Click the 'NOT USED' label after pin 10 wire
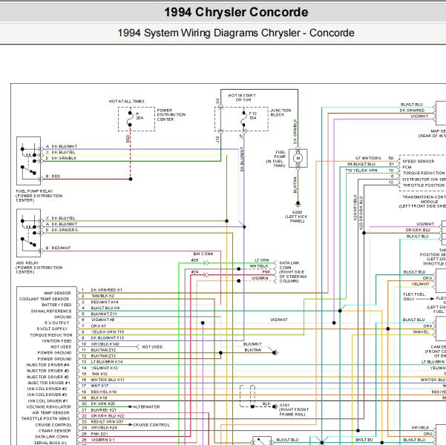Image resolution: width=446 pixels, height=445 pixels. click(152, 347)
